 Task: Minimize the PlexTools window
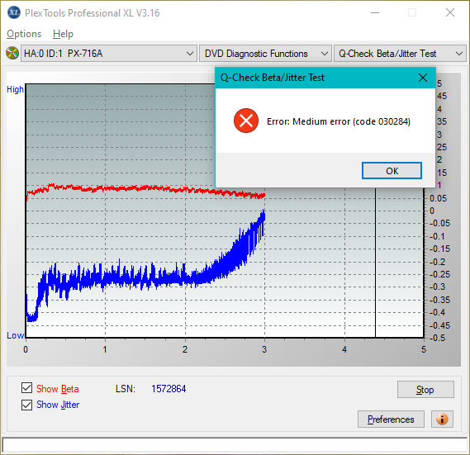click(375, 12)
